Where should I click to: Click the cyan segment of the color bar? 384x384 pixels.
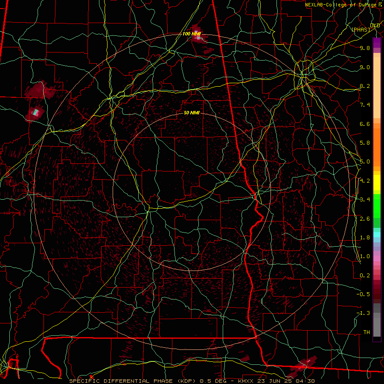[377, 235]
